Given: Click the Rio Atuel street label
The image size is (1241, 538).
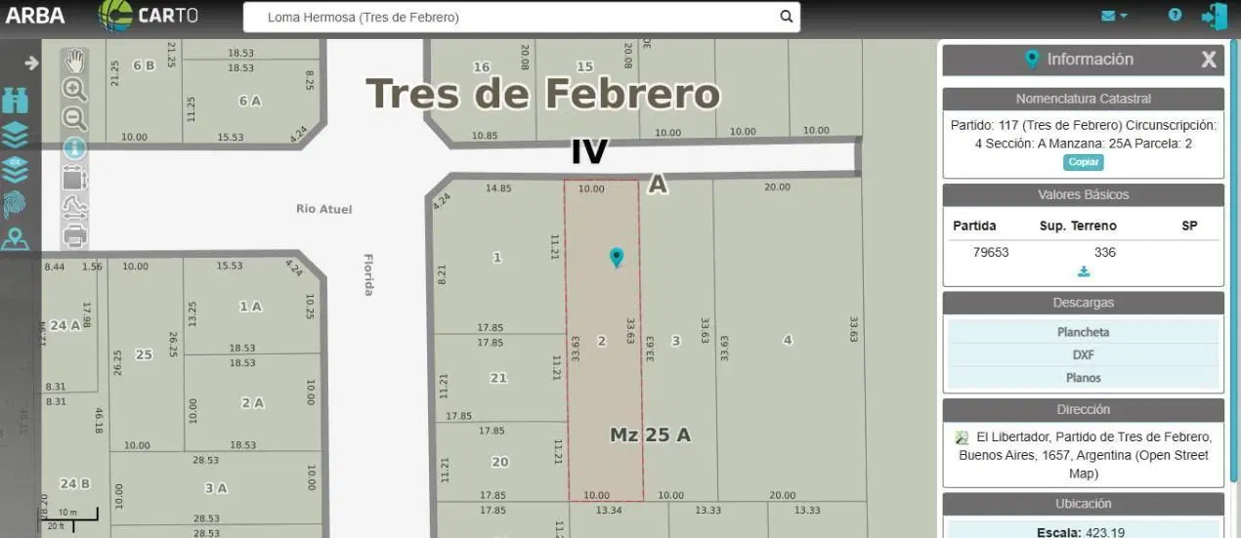Looking at the screenshot, I should tap(323, 209).
